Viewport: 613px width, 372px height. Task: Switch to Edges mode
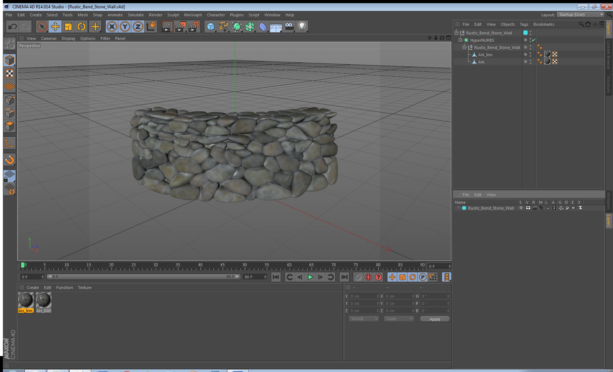[x=9, y=113]
